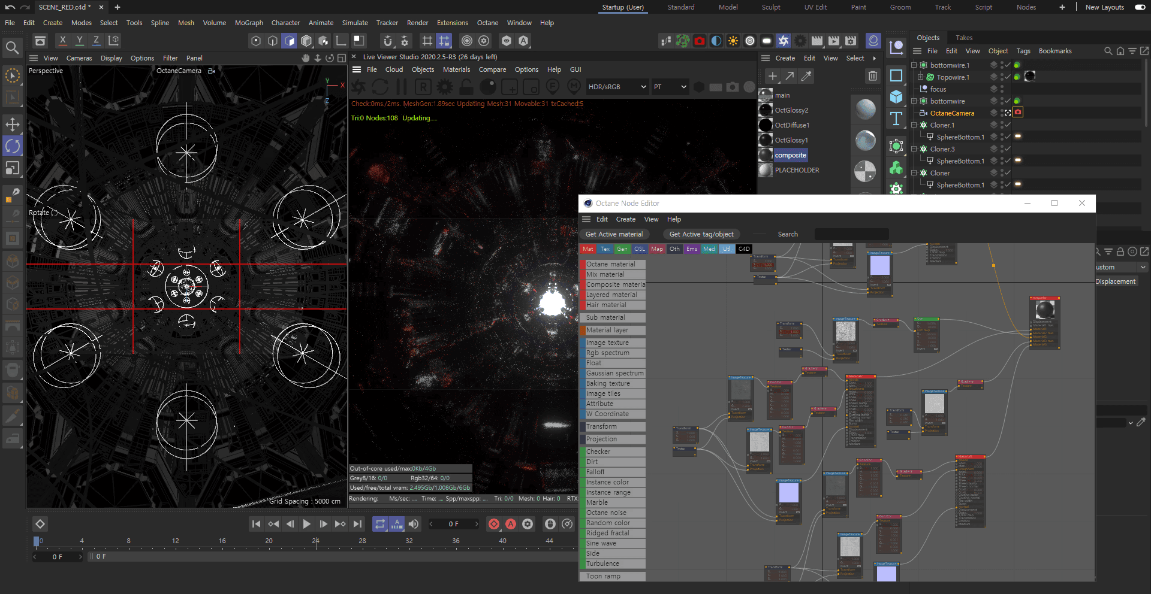Image resolution: width=1151 pixels, height=594 pixels.
Task: Click Get Active tag/object button
Action: tap(701, 234)
